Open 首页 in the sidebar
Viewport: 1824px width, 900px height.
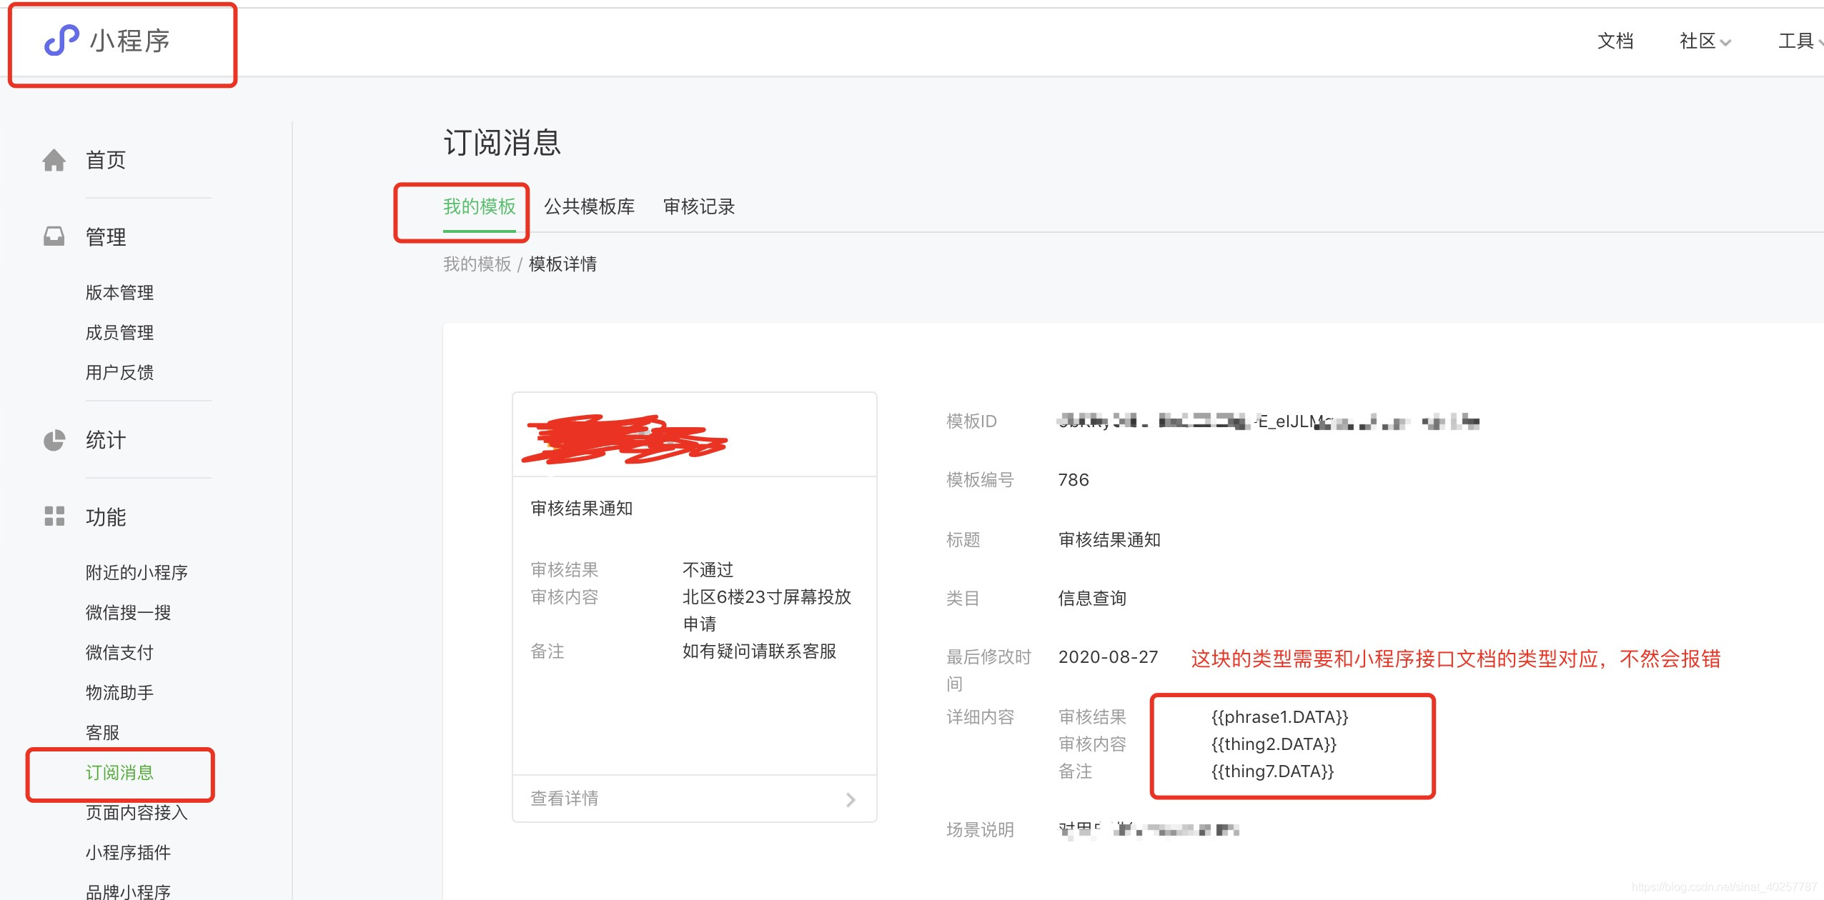click(x=106, y=160)
